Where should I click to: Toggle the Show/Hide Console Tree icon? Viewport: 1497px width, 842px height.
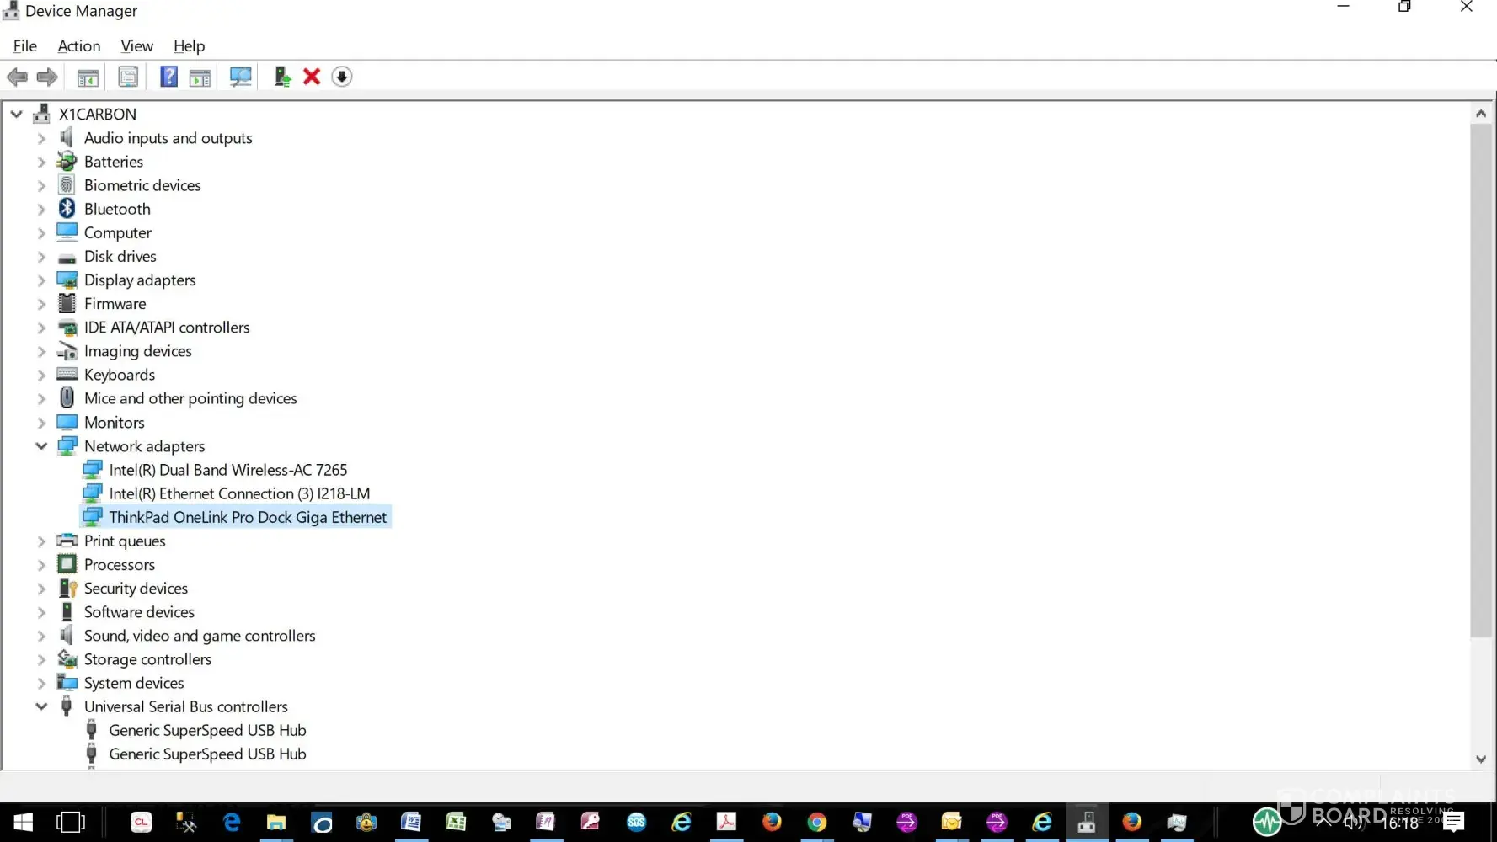click(88, 77)
